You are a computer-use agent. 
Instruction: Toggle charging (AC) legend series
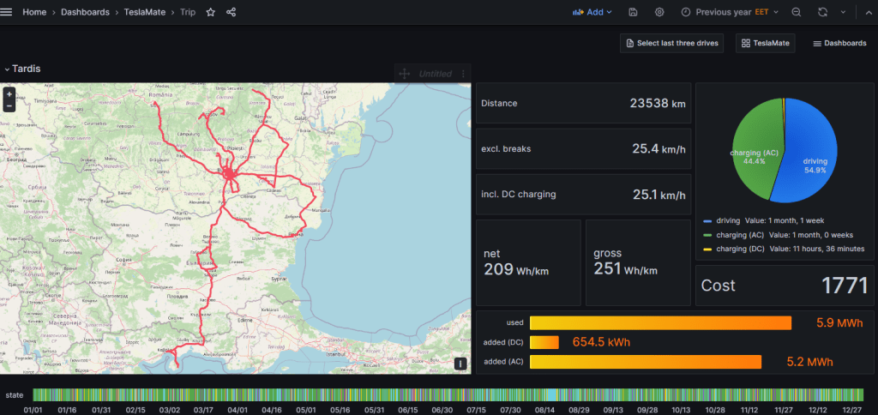coord(739,235)
